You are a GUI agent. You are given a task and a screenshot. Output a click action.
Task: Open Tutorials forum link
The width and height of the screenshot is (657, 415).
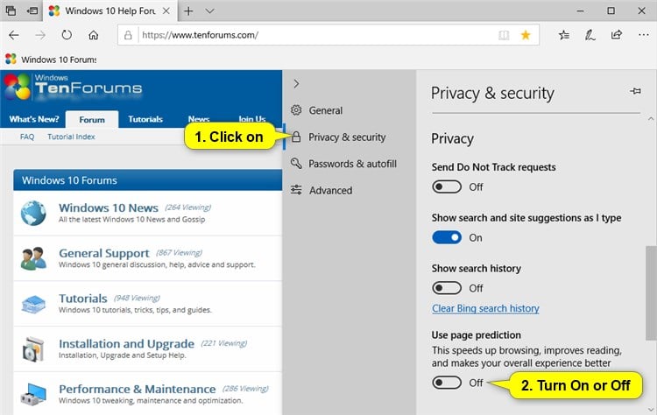point(83,299)
